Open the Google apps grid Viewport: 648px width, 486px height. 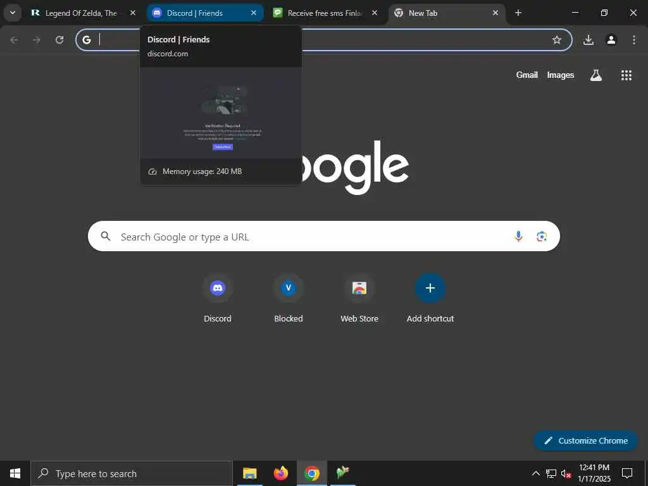pyautogui.click(x=626, y=75)
